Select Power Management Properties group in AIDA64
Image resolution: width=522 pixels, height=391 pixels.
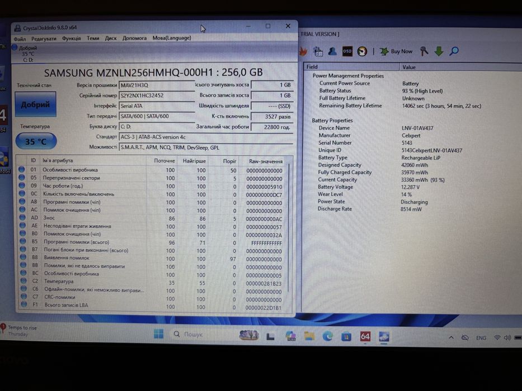coord(348,76)
